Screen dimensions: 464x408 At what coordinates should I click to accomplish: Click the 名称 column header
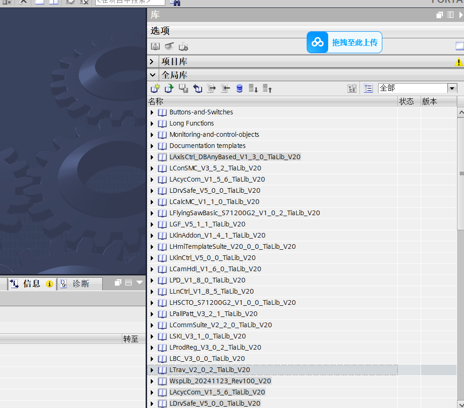coord(156,101)
